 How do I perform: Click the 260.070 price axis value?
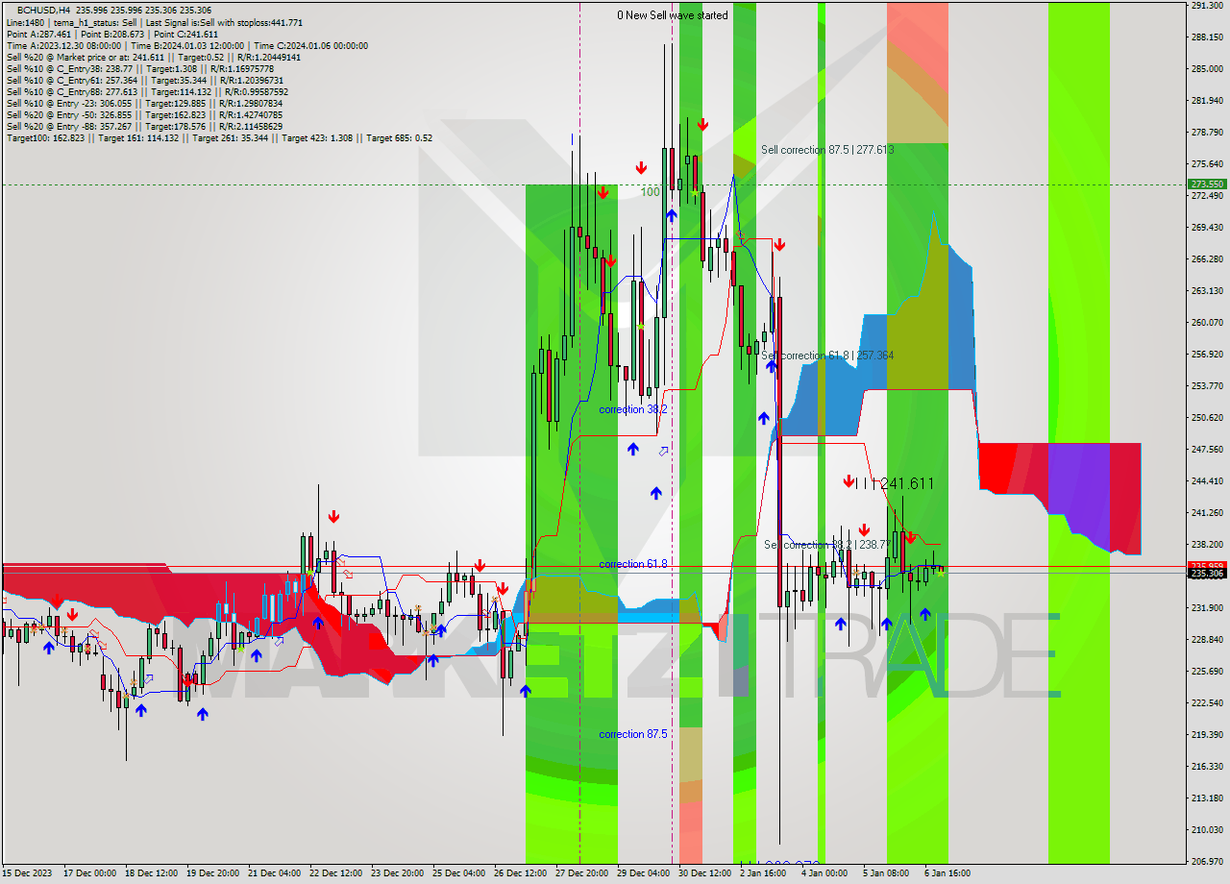point(1207,323)
